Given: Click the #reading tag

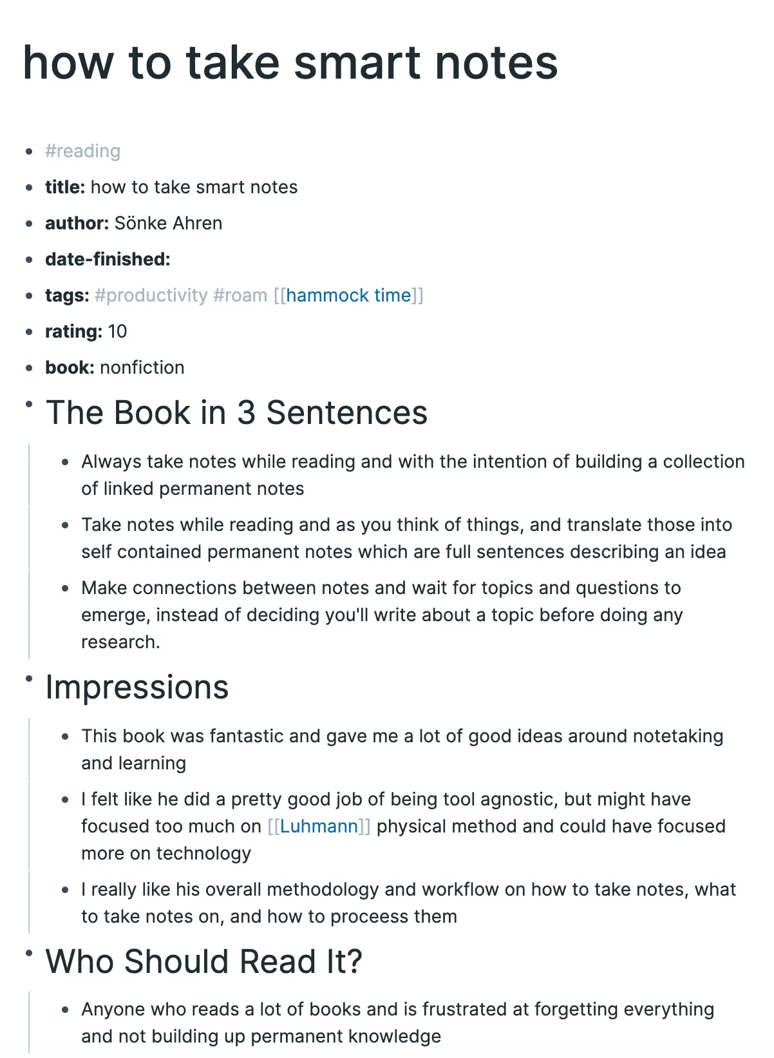Looking at the screenshot, I should [x=82, y=151].
